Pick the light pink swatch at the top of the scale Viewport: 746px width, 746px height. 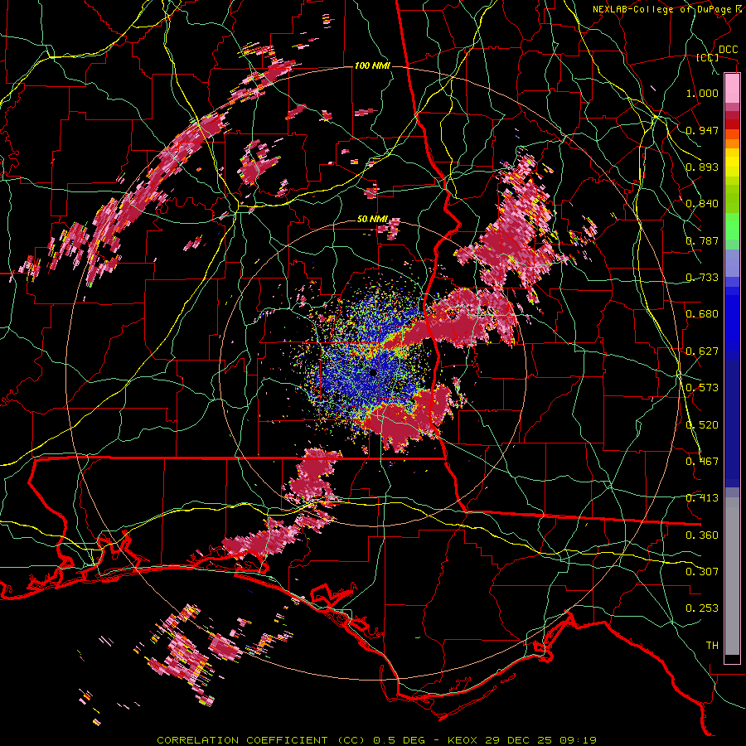(732, 88)
